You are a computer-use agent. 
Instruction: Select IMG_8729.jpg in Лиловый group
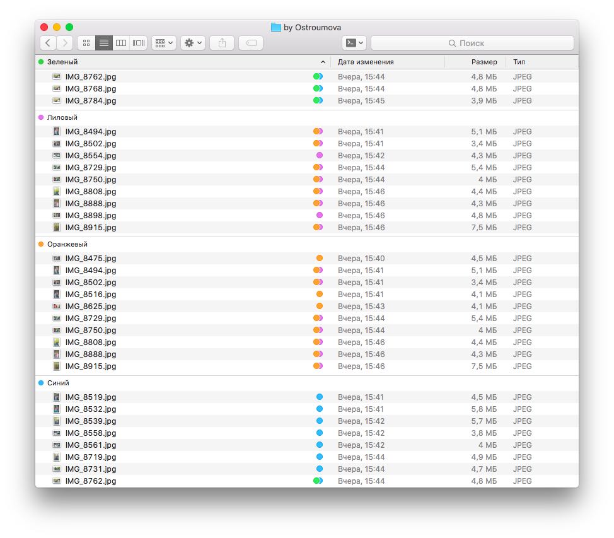pyautogui.click(x=91, y=168)
